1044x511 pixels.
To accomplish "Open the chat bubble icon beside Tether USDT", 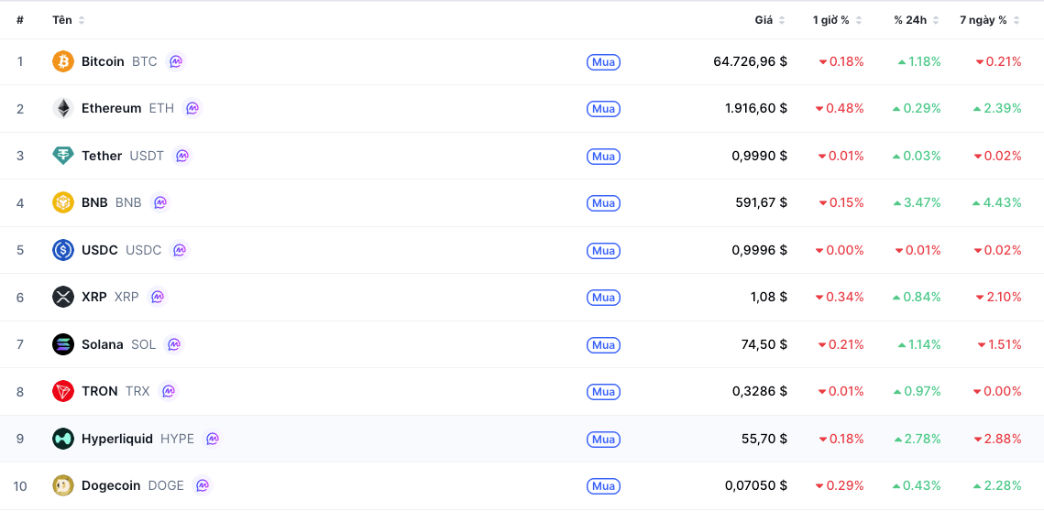I will [x=182, y=156].
